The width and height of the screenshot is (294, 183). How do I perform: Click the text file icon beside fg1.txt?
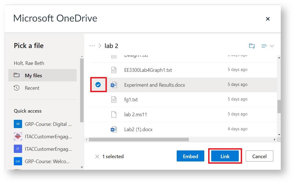pyautogui.click(x=113, y=99)
